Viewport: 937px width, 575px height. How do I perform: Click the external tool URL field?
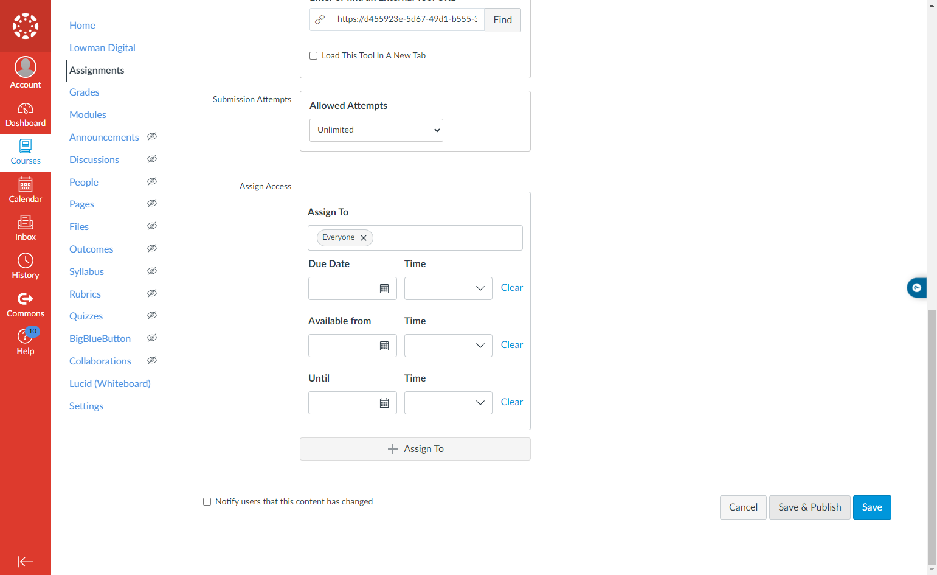coord(407,19)
